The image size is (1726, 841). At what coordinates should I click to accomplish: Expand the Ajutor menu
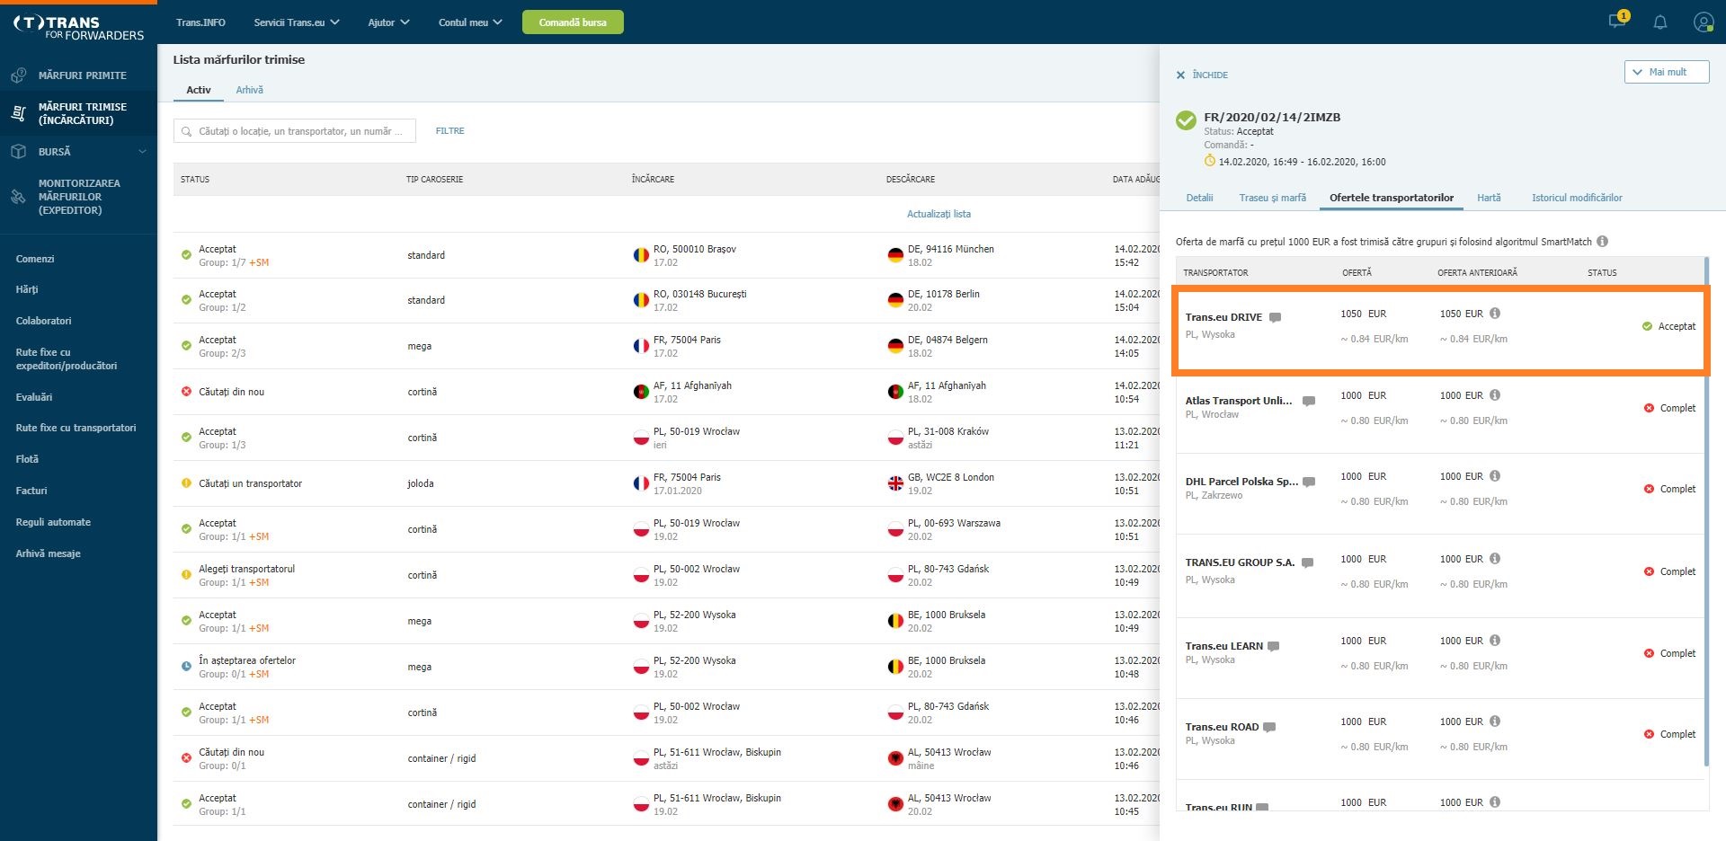pyautogui.click(x=388, y=22)
